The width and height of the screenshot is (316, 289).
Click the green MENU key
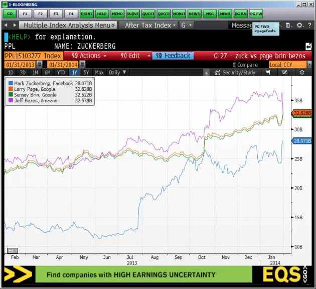tap(225, 14)
